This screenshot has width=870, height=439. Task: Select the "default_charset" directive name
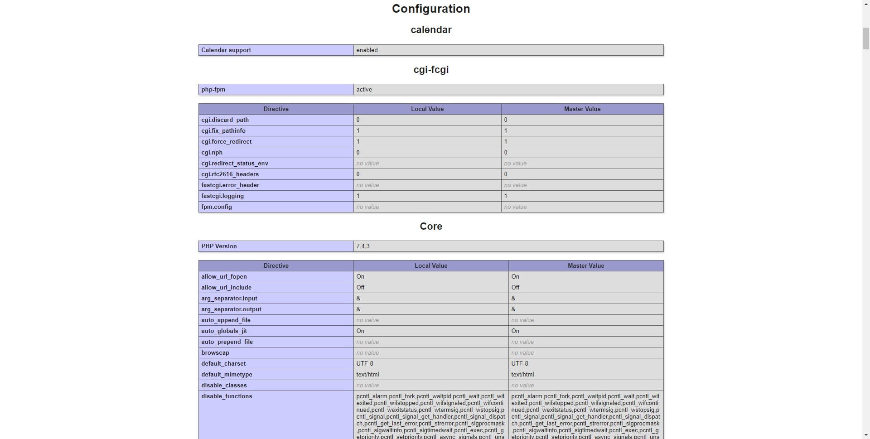pos(223,364)
